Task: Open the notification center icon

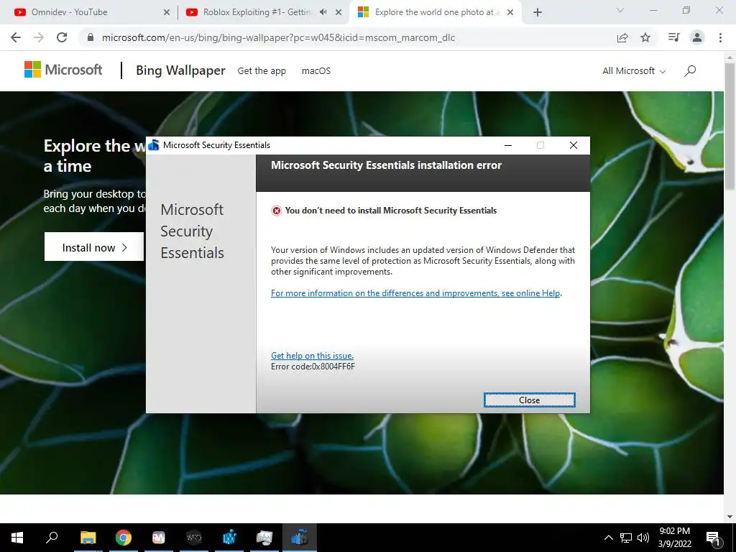Action: click(714, 538)
